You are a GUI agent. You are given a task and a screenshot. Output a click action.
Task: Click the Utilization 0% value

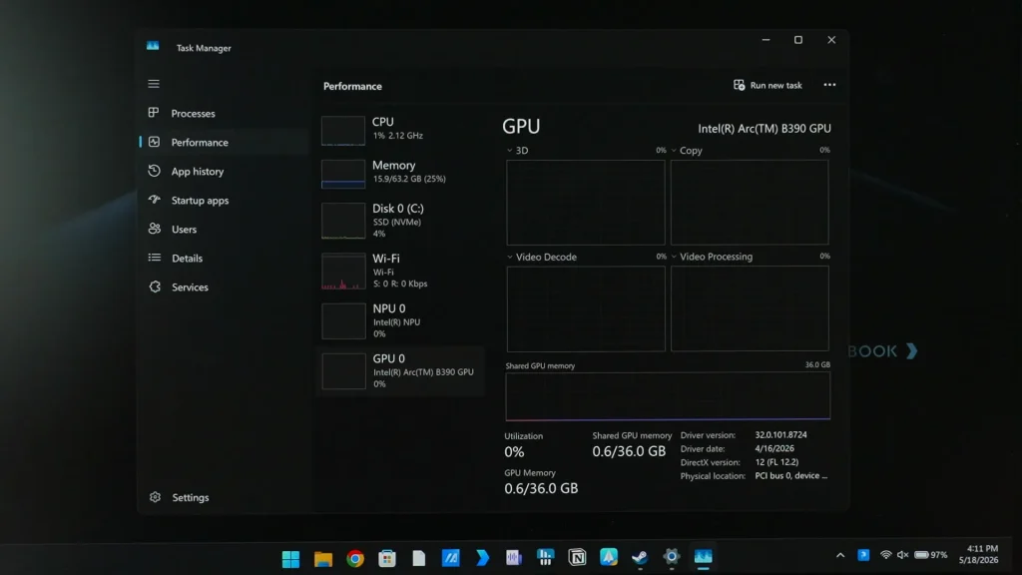[514, 452]
